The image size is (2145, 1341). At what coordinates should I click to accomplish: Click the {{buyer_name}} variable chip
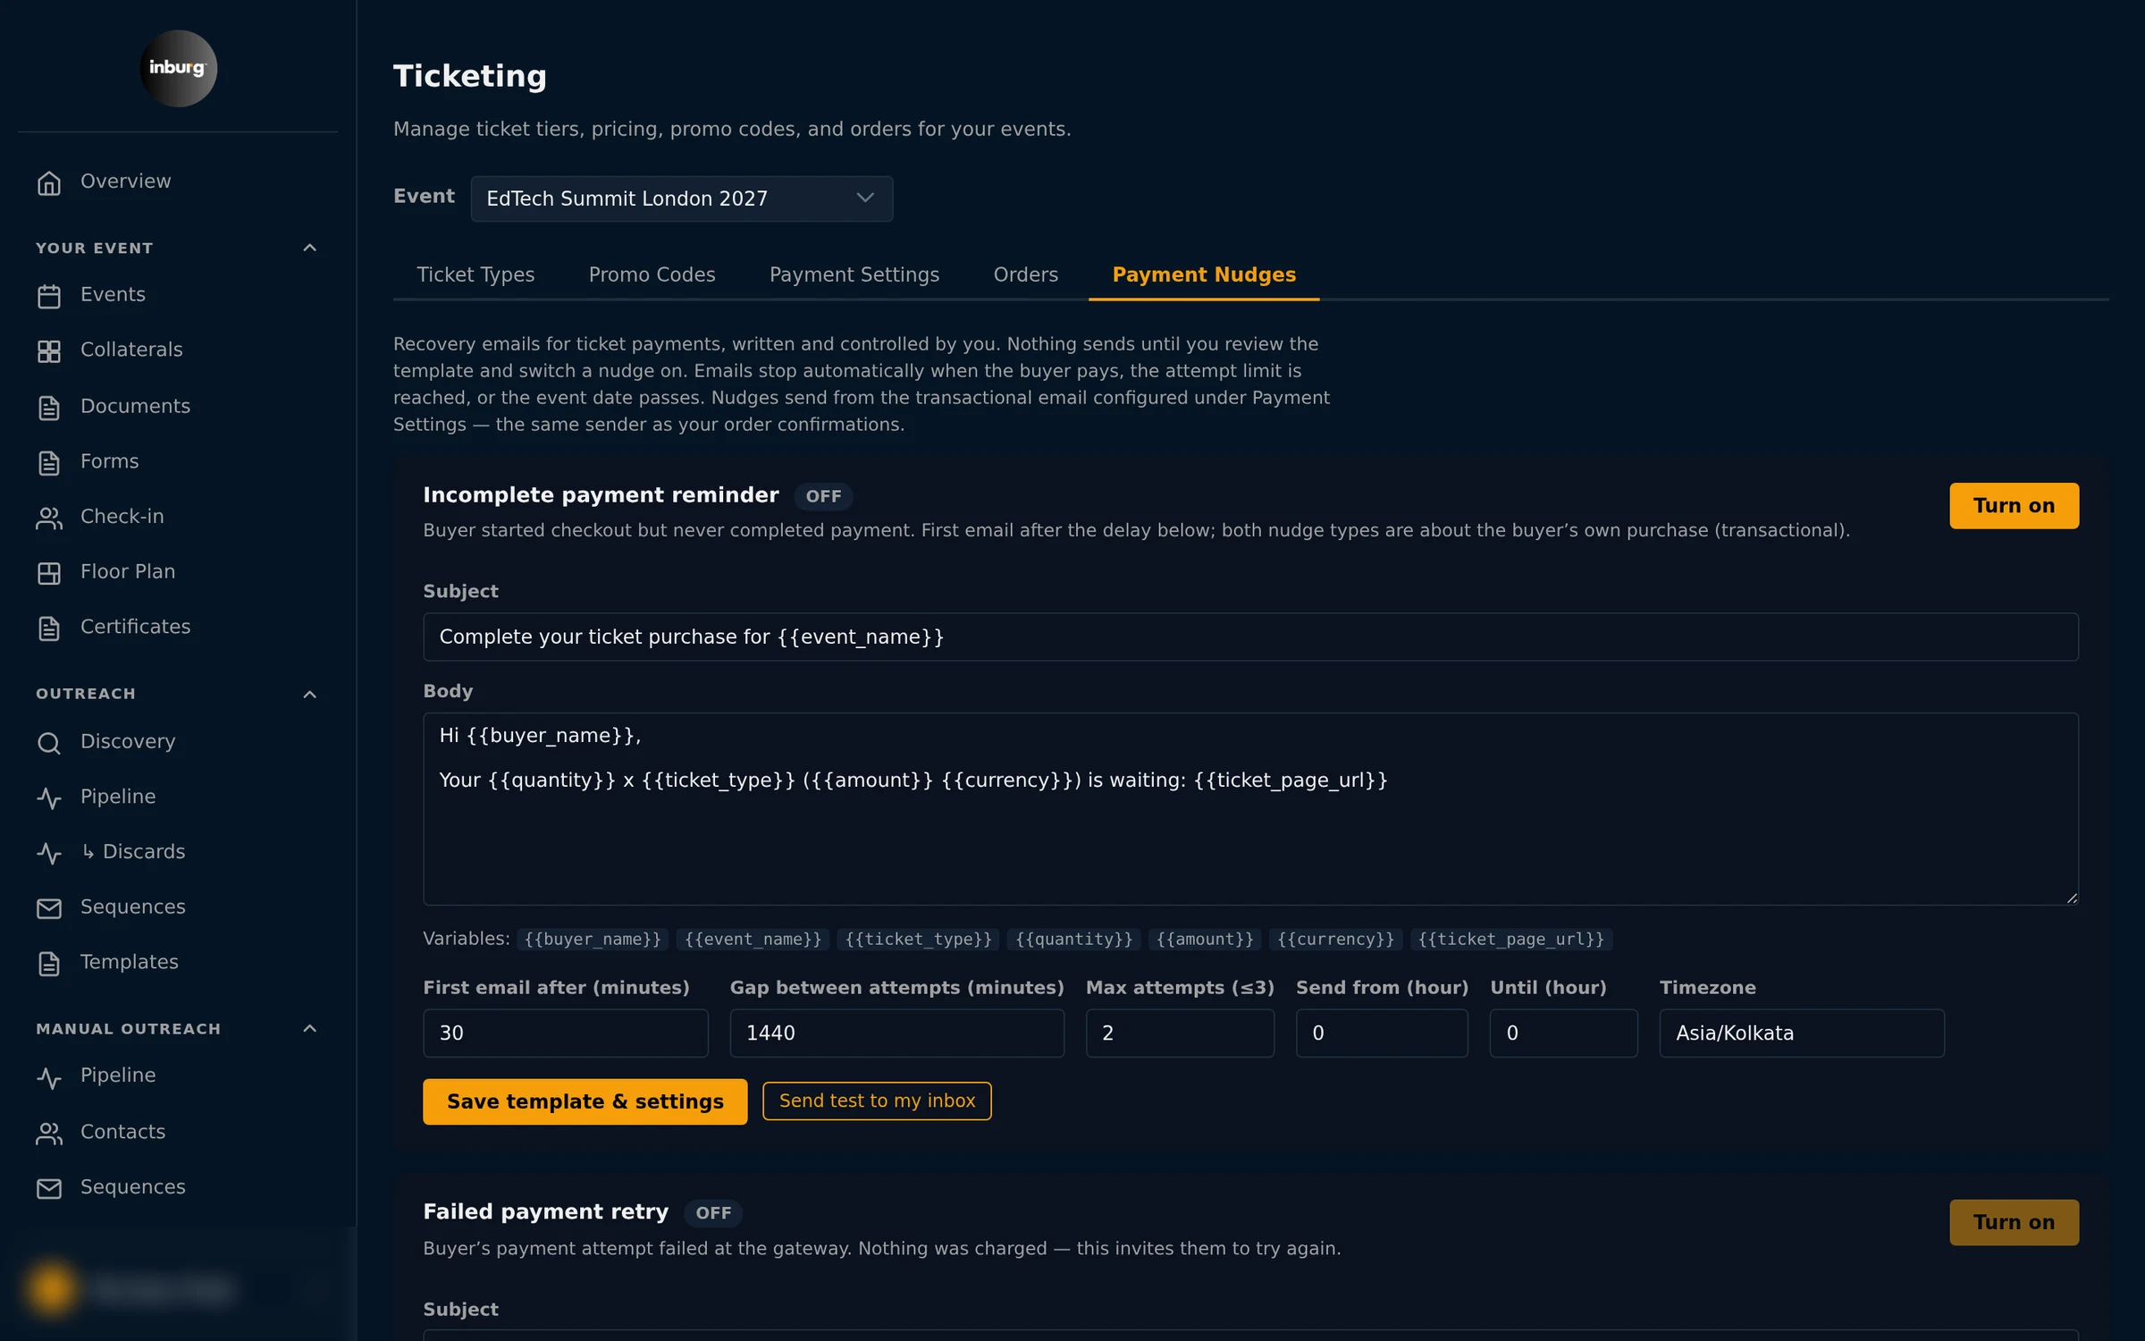click(x=592, y=939)
